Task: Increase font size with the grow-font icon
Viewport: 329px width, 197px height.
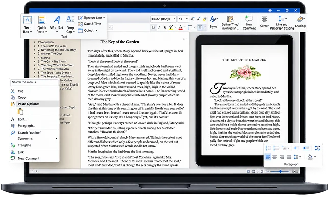Action: [192, 19]
